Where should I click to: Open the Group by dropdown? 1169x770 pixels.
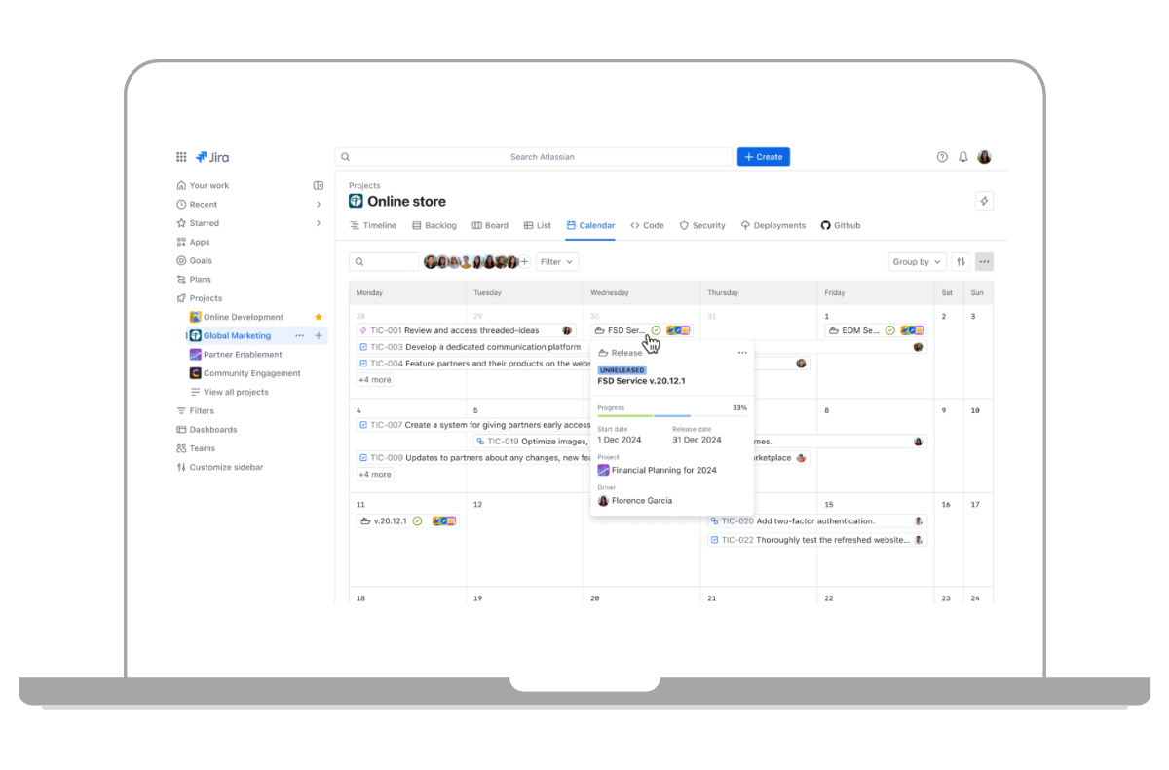[917, 262]
